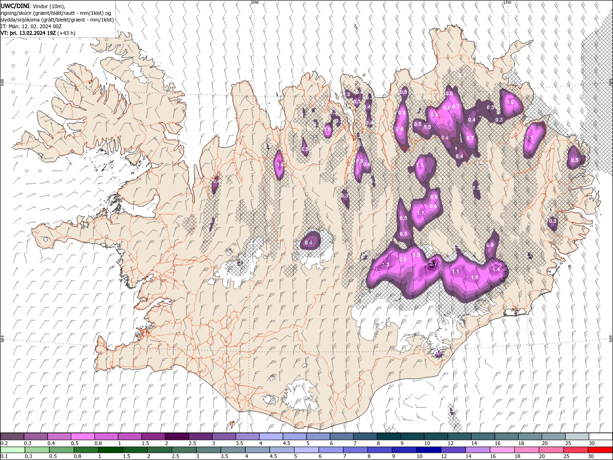Pick the 0.1 pale-green swatch on the rain legend

click(x=12, y=450)
